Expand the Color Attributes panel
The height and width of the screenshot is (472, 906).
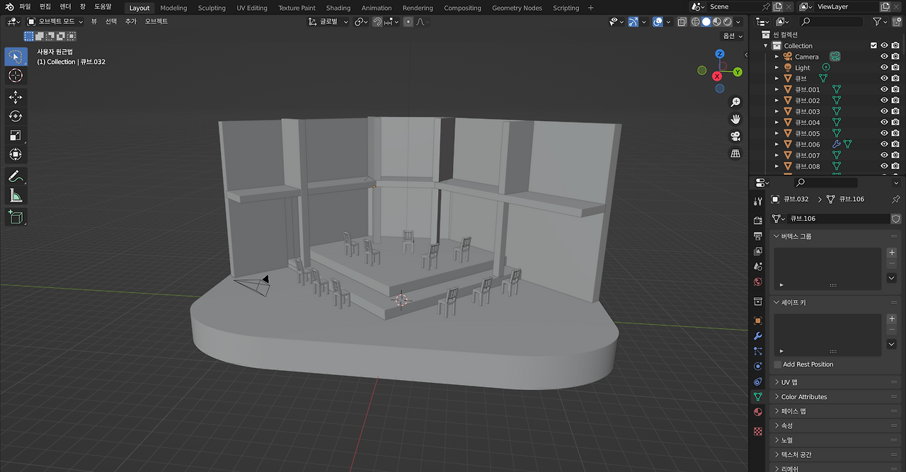click(x=803, y=397)
